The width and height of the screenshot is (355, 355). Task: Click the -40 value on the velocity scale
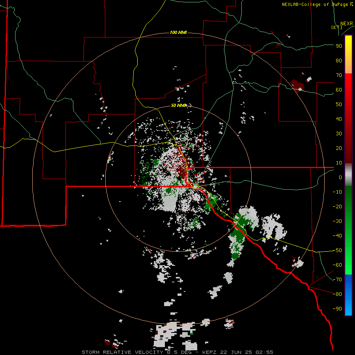click(337, 236)
